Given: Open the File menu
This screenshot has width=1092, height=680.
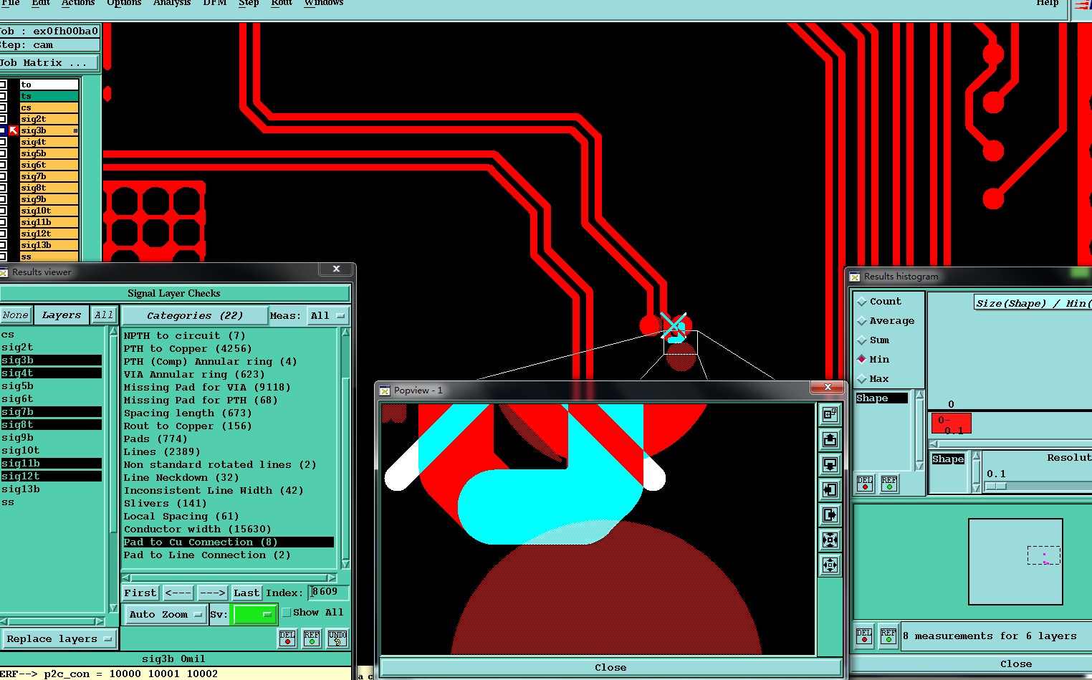Looking at the screenshot, I should pos(10,3).
